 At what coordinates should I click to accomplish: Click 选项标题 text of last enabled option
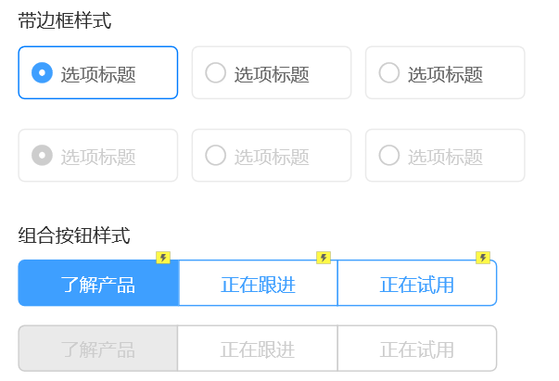tap(445, 74)
